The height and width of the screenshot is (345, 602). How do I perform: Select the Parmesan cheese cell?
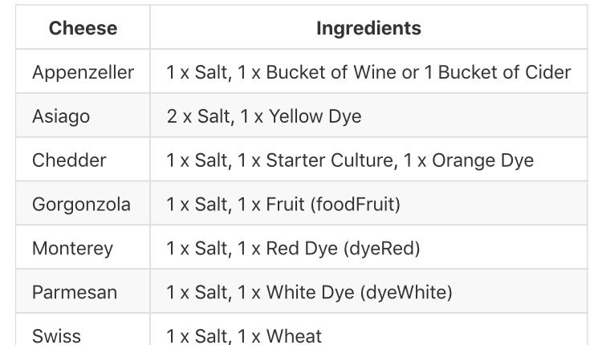pyautogui.click(x=75, y=293)
